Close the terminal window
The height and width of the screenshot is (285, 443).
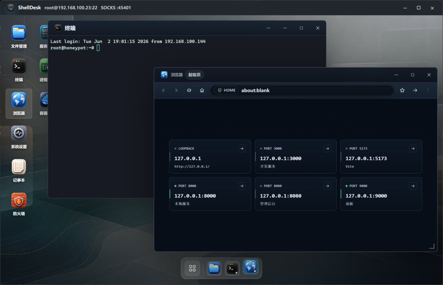coord(317,28)
